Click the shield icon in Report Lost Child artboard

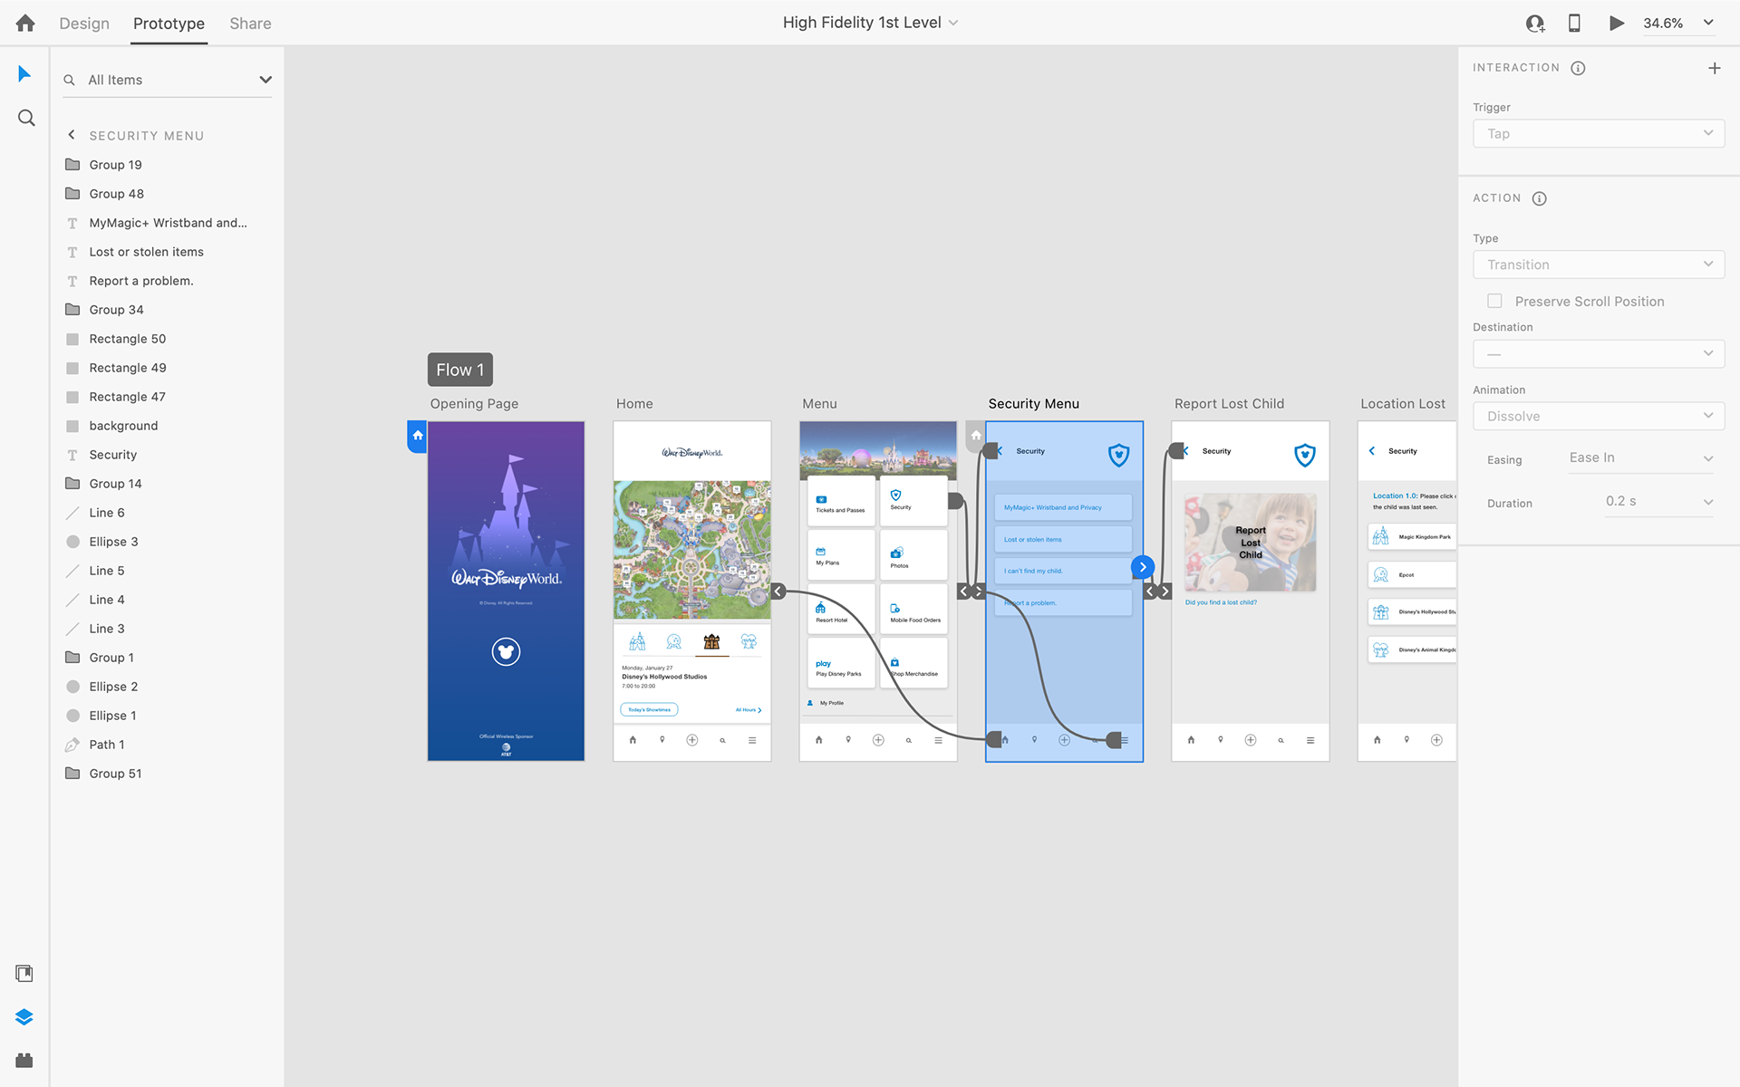point(1304,455)
